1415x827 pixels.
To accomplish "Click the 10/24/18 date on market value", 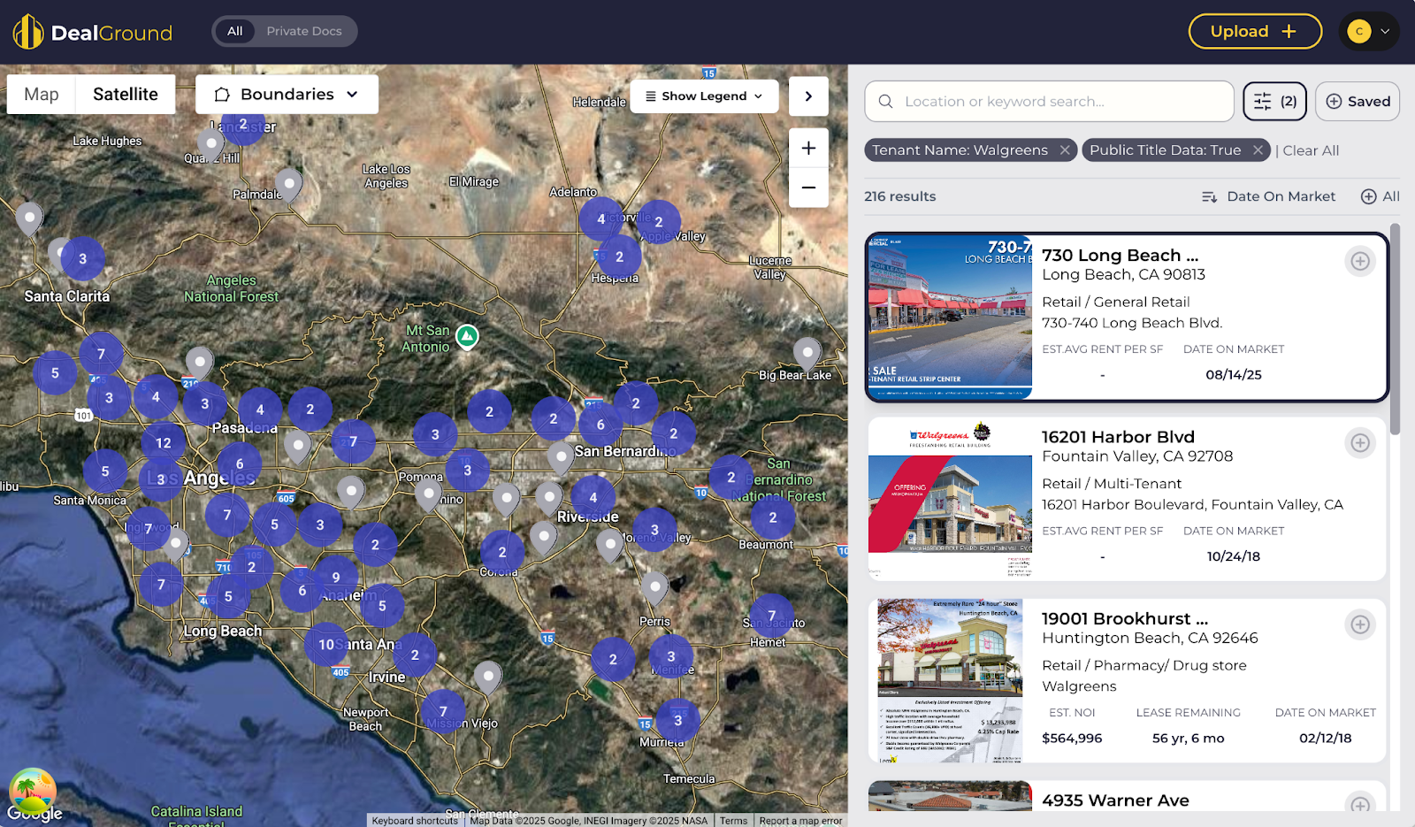I will click(1234, 556).
